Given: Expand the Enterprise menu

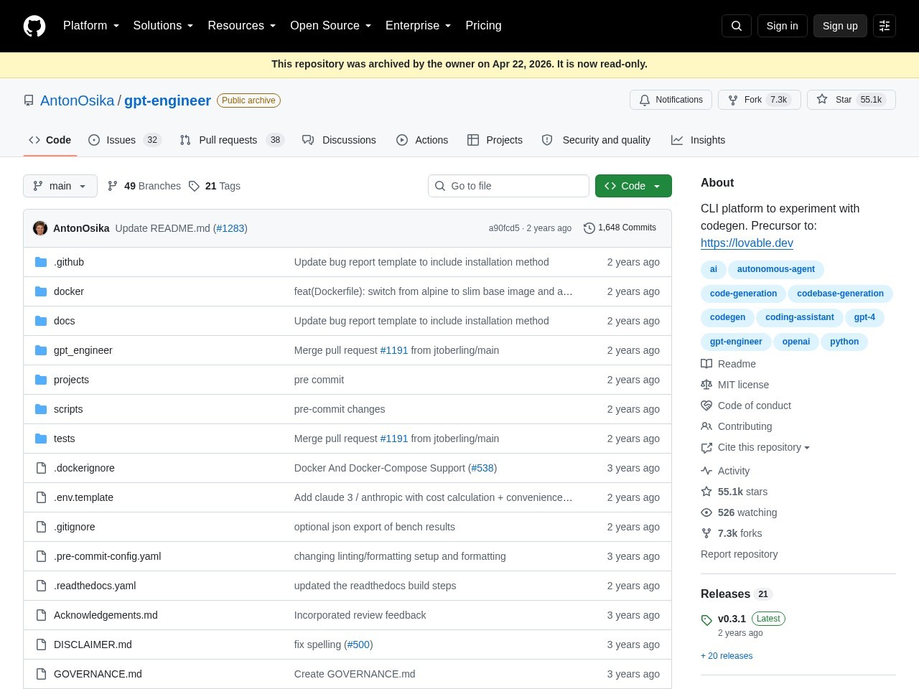Looking at the screenshot, I should click(x=419, y=26).
